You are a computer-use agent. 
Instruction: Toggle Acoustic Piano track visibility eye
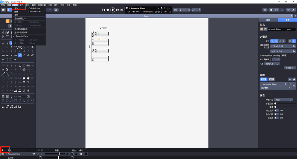(34, 154)
